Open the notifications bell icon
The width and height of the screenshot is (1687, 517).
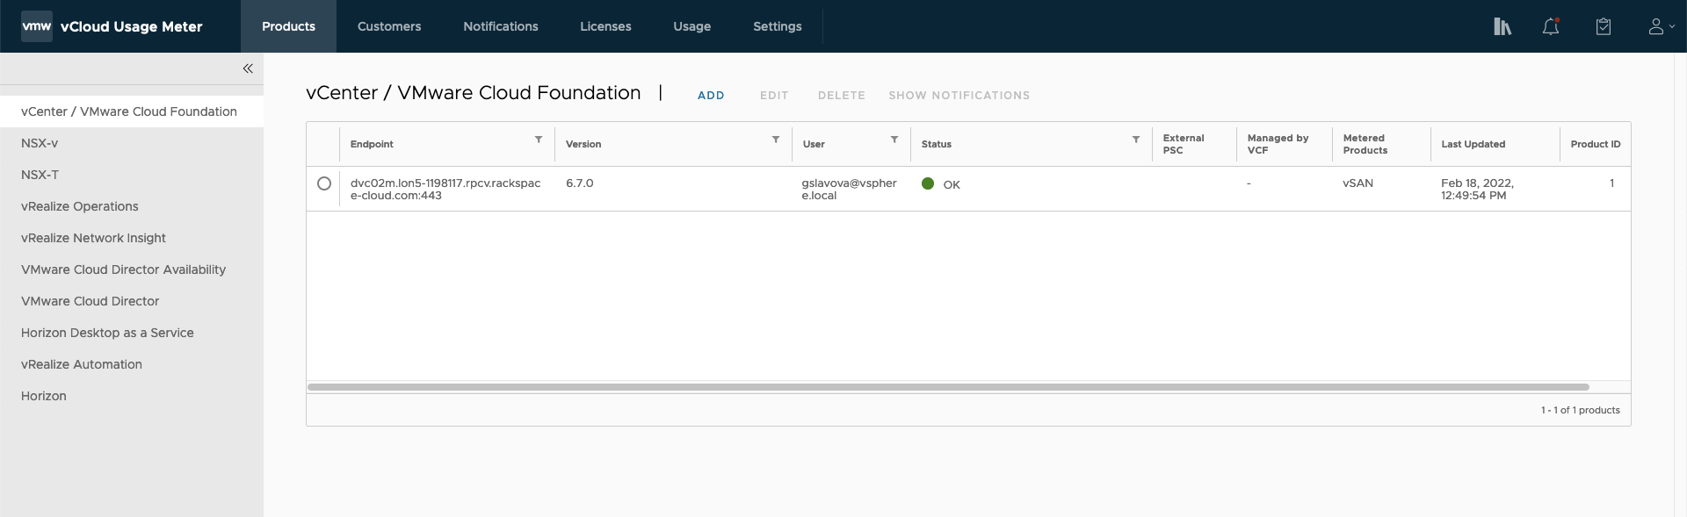[x=1551, y=26]
